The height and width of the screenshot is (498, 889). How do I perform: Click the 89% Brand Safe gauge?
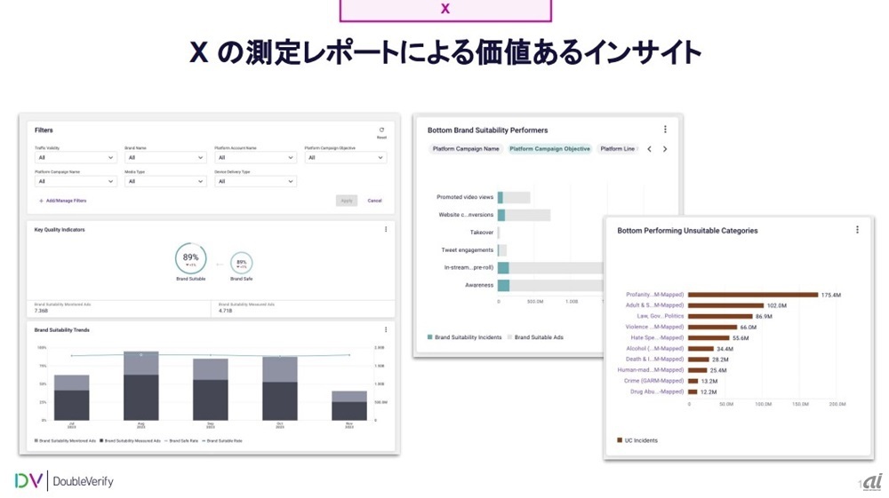coord(242,263)
